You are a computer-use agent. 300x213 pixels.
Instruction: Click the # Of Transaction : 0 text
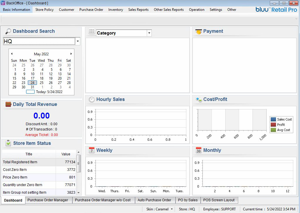point(42,129)
